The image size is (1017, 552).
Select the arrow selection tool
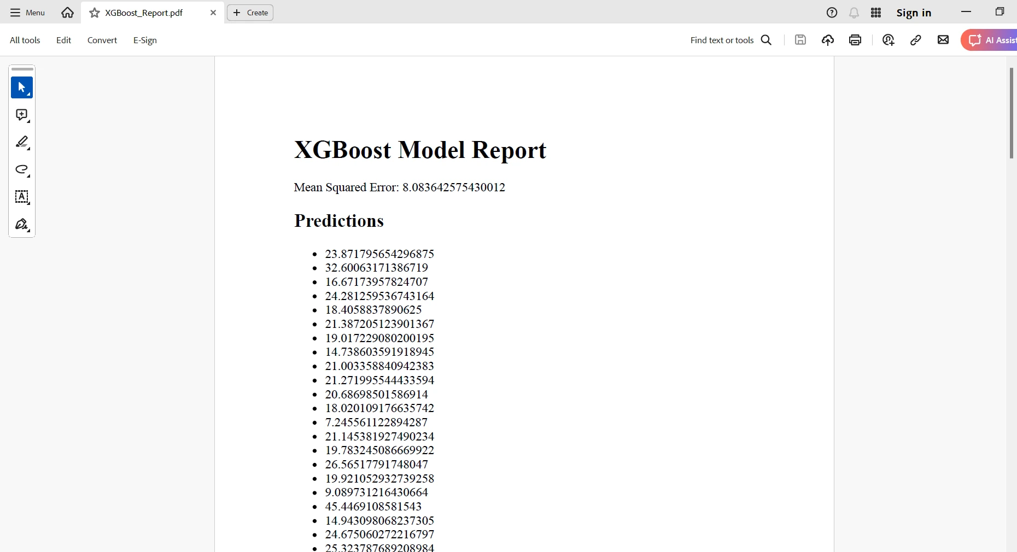coord(22,87)
